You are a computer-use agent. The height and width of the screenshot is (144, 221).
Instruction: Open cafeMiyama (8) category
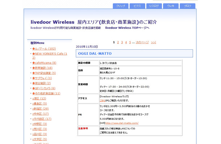[x=44, y=63]
